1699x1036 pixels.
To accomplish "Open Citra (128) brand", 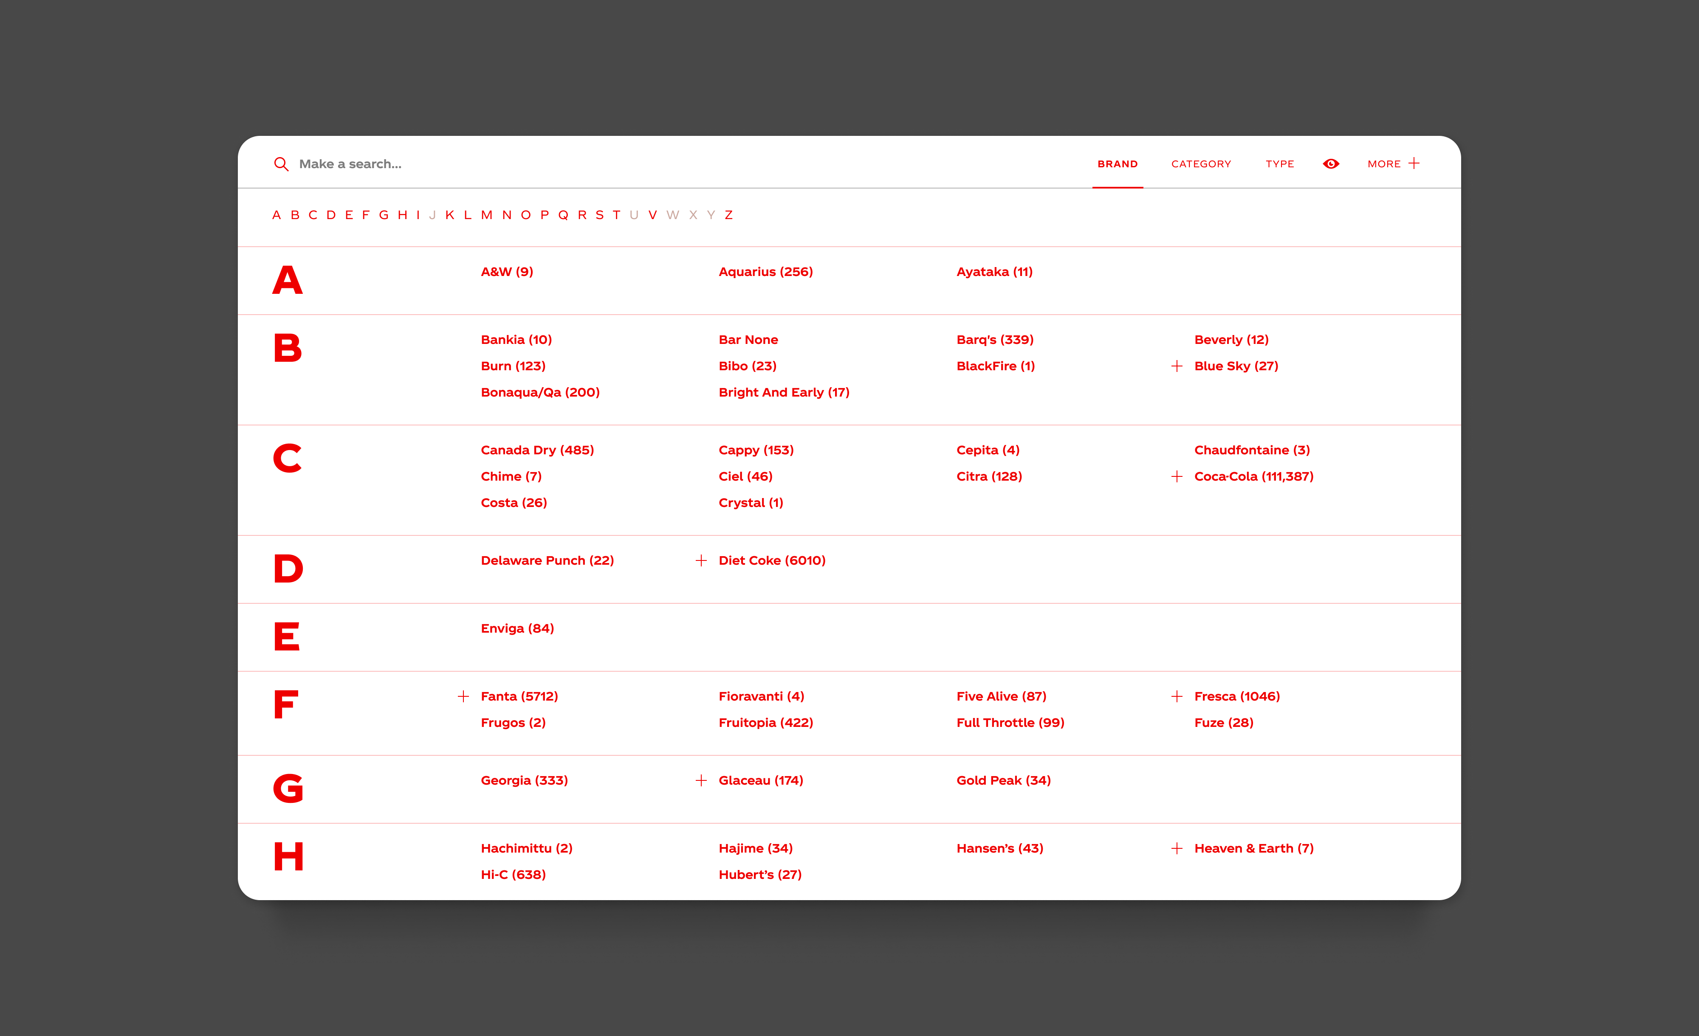I will (x=989, y=476).
